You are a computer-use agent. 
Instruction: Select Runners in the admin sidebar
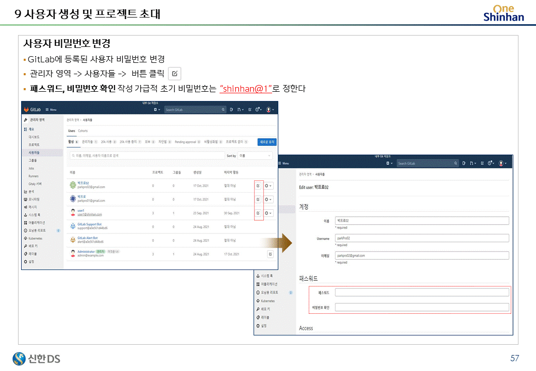(x=33, y=176)
